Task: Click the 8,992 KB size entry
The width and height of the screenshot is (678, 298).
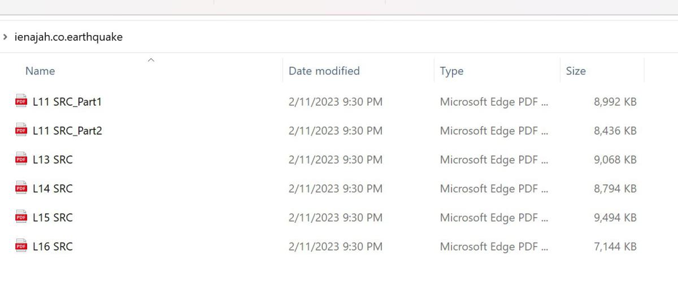Action: [x=615, y=102]
